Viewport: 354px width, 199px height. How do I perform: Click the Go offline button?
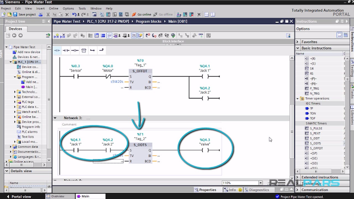[x=163, y=14]
